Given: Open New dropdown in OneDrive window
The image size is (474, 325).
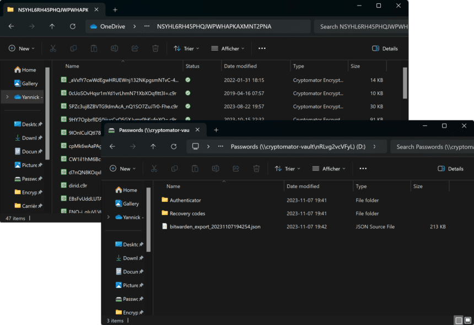Looking at the screenshot, I should (21, 48).
